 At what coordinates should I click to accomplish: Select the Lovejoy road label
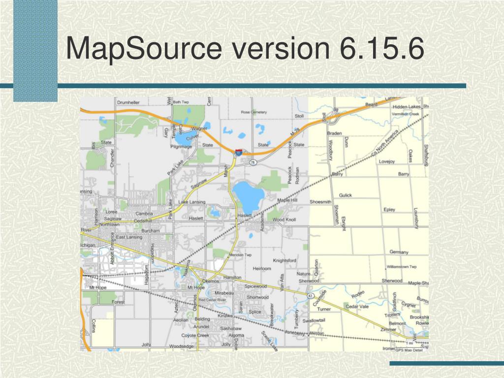(387, 161)
